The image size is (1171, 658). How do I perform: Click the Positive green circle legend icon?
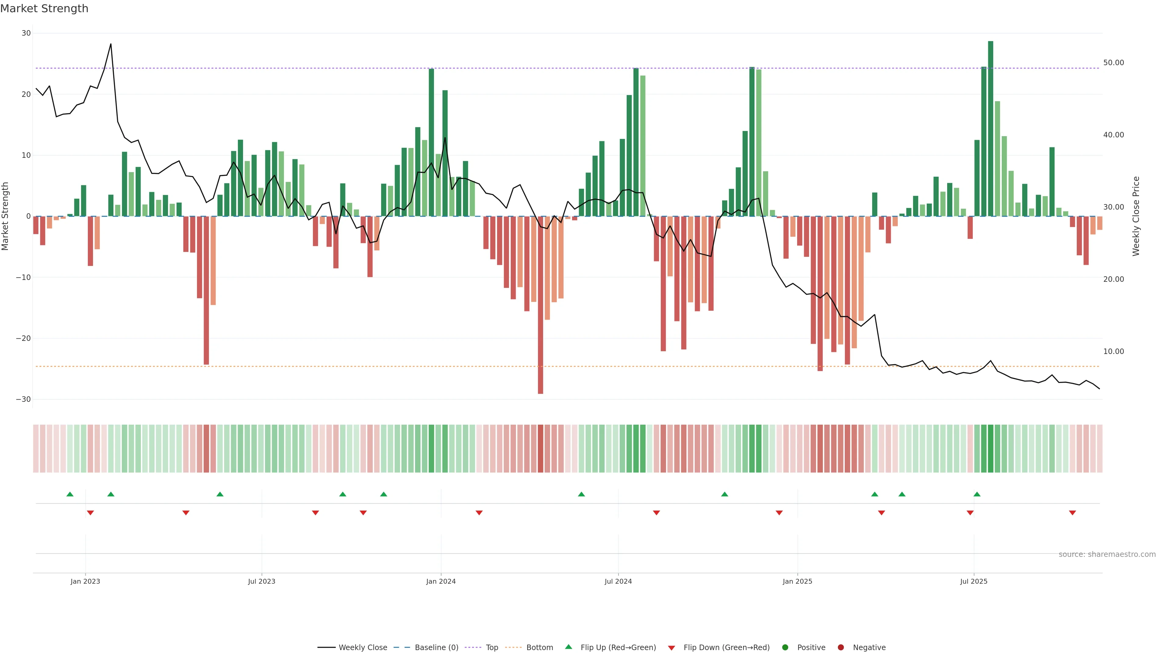[x=785, y=648]
